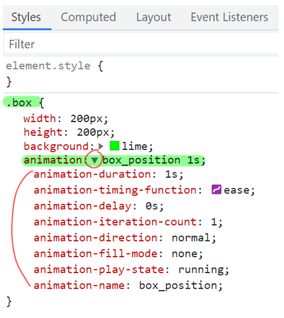Image resolution: width=284 pixels, height=318 pixels.
Task: Edit animation-iteration-count value 1
Action: point(214,222)
